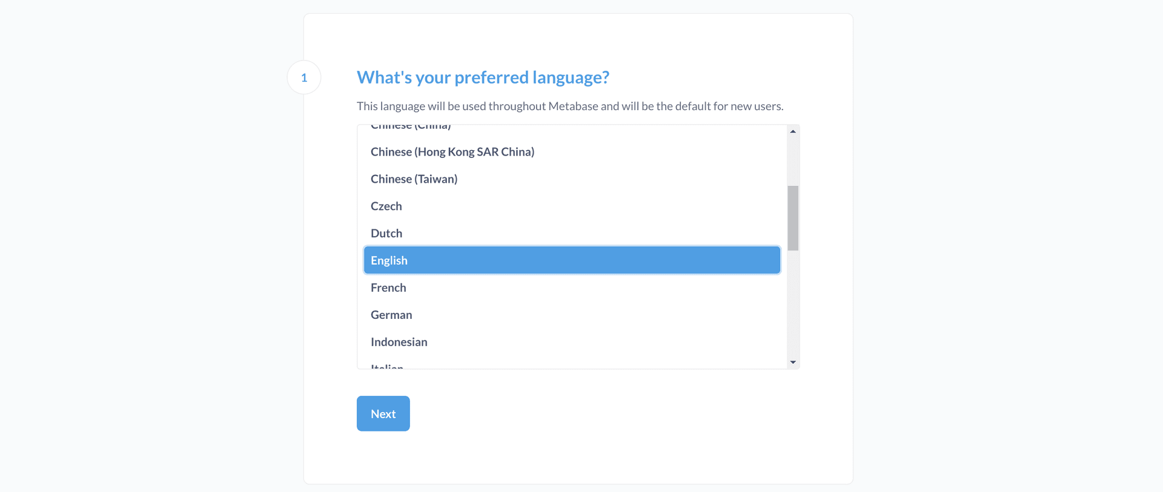Select Chinese (Hong Kong SAR China) language
The height and width of the screenshot is (492, 1163).
pyautogui.click(x=452, y=152)
